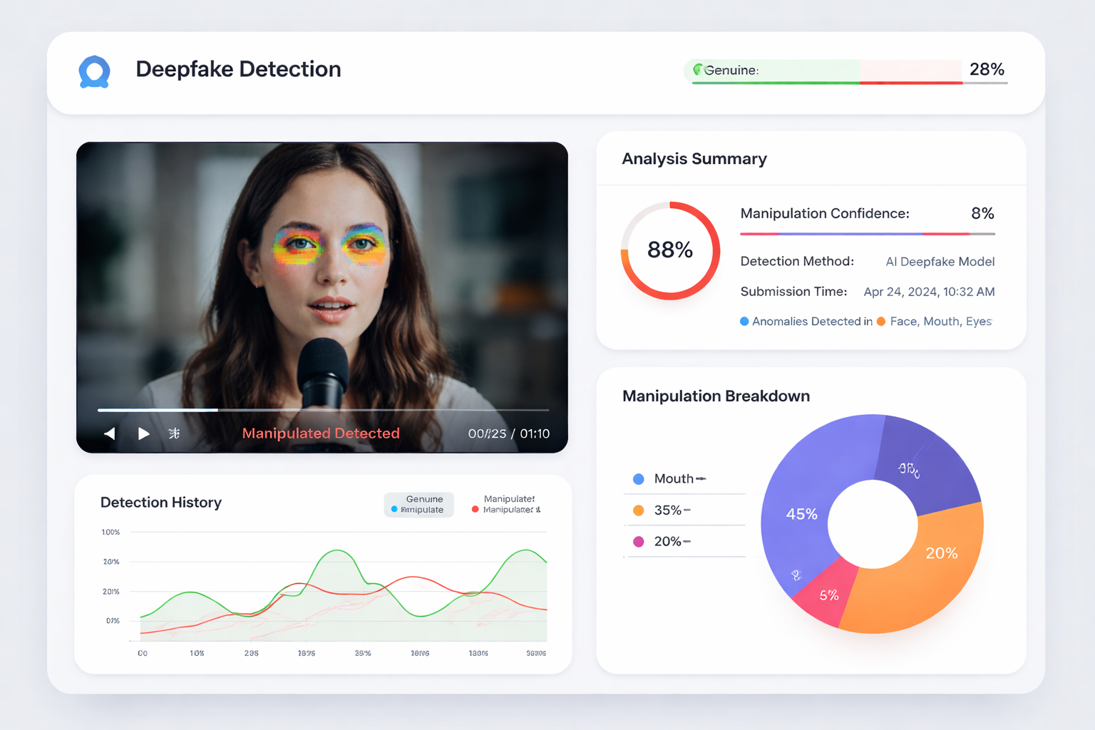Open the Analysis Summary section

point(694,158)
